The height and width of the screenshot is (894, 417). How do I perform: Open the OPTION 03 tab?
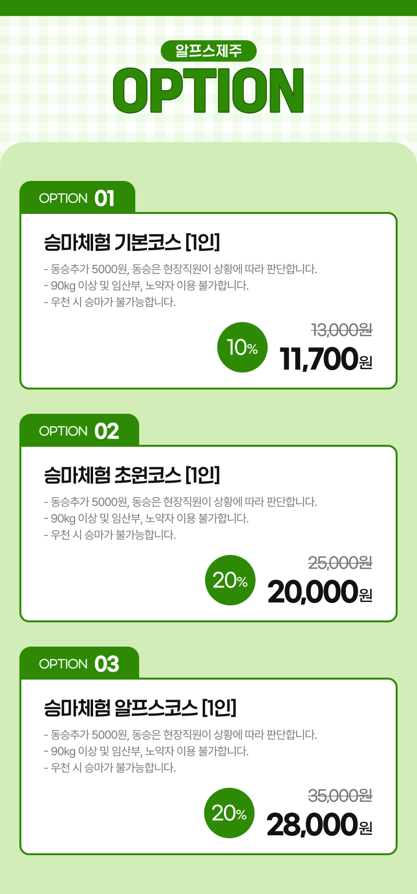click(x=79, y=664)
